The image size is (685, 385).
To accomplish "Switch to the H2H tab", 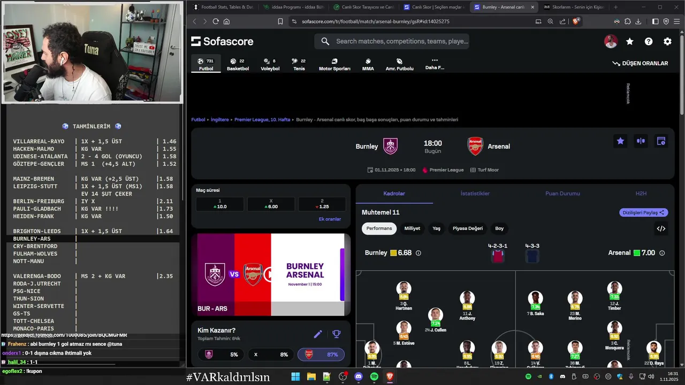I will pos(641,194).
